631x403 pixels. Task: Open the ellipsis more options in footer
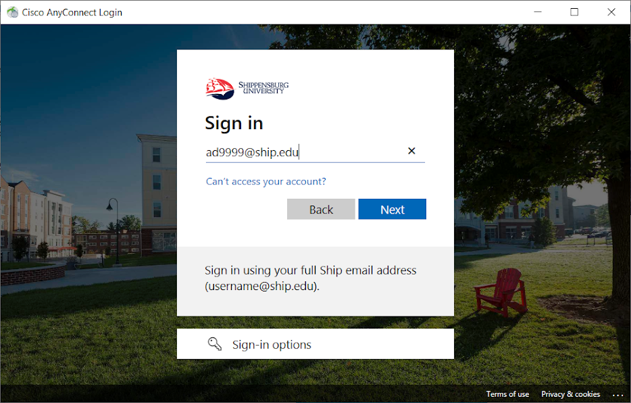[x=617, y=395]
